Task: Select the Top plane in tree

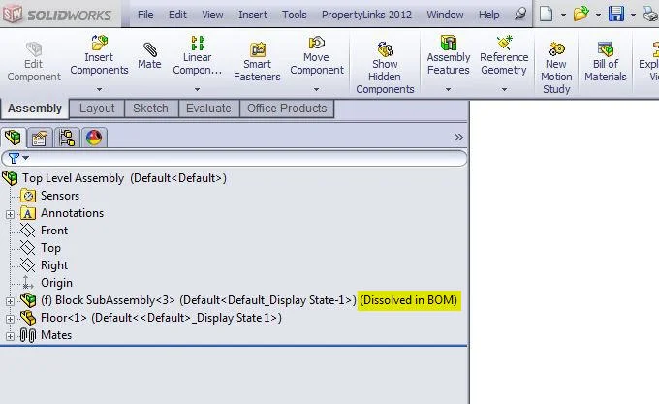Action: [x=50, y=248]
